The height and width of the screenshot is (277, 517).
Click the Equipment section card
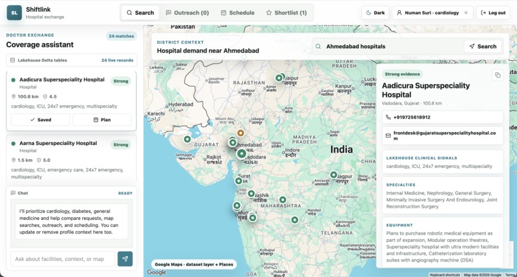[x=443, y=242]
